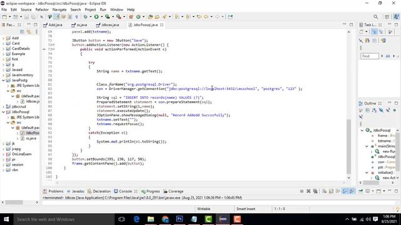Click the New Java Package icon
Image resolution: width=401 pixels, height=225 pixels.
[x=131, y=17]
